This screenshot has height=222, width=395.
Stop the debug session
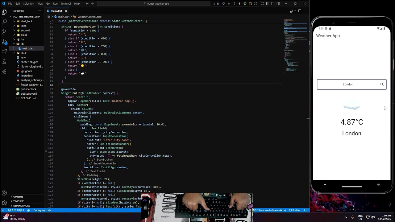pyautogui.click(x=250, y=4)
